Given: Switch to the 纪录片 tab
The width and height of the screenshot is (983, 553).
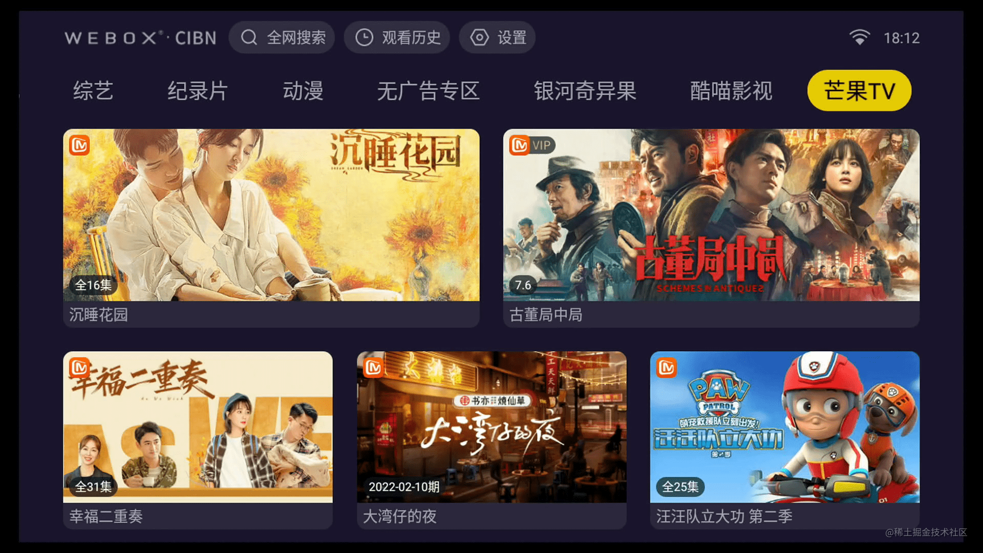Looking at the screenshot, I should tap(198, 91).
